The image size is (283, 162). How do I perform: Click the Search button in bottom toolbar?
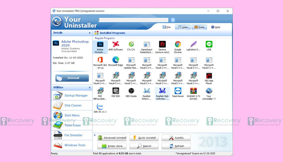point(144,146)
